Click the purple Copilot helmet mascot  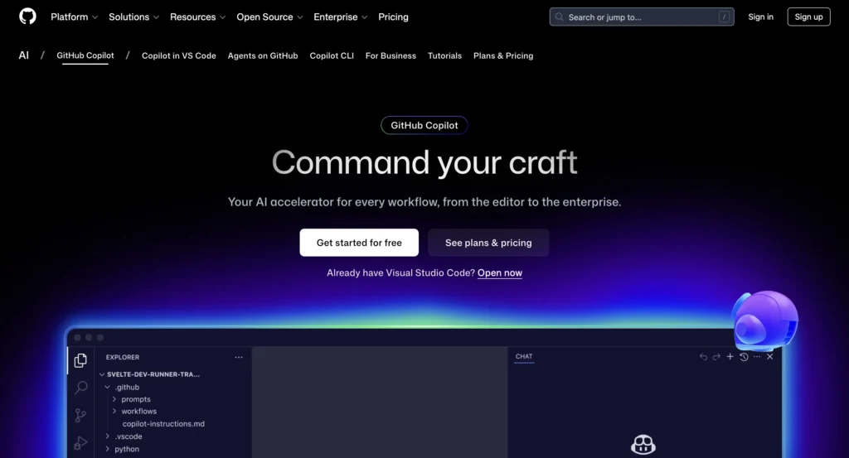pyautogui.click(x=765, y=321)
